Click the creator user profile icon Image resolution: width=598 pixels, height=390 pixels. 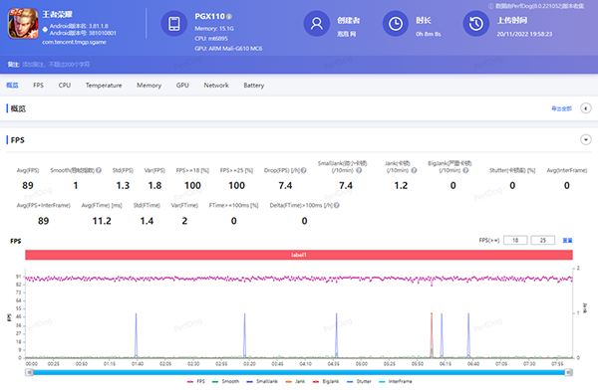tap(317, 24)
